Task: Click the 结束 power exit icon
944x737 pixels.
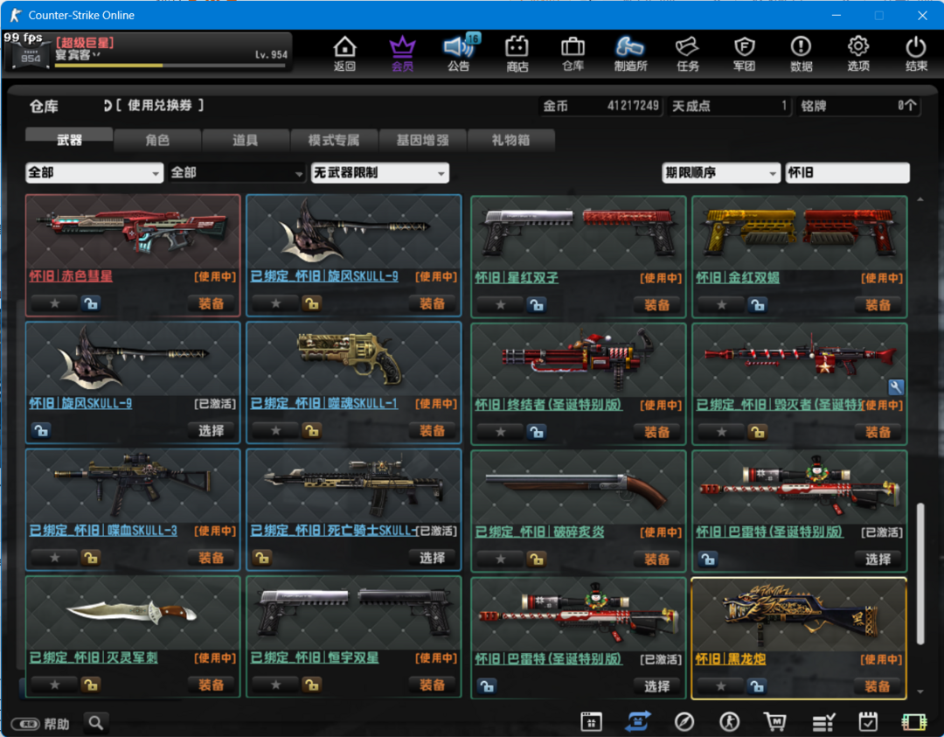Action: pos(916,53)
